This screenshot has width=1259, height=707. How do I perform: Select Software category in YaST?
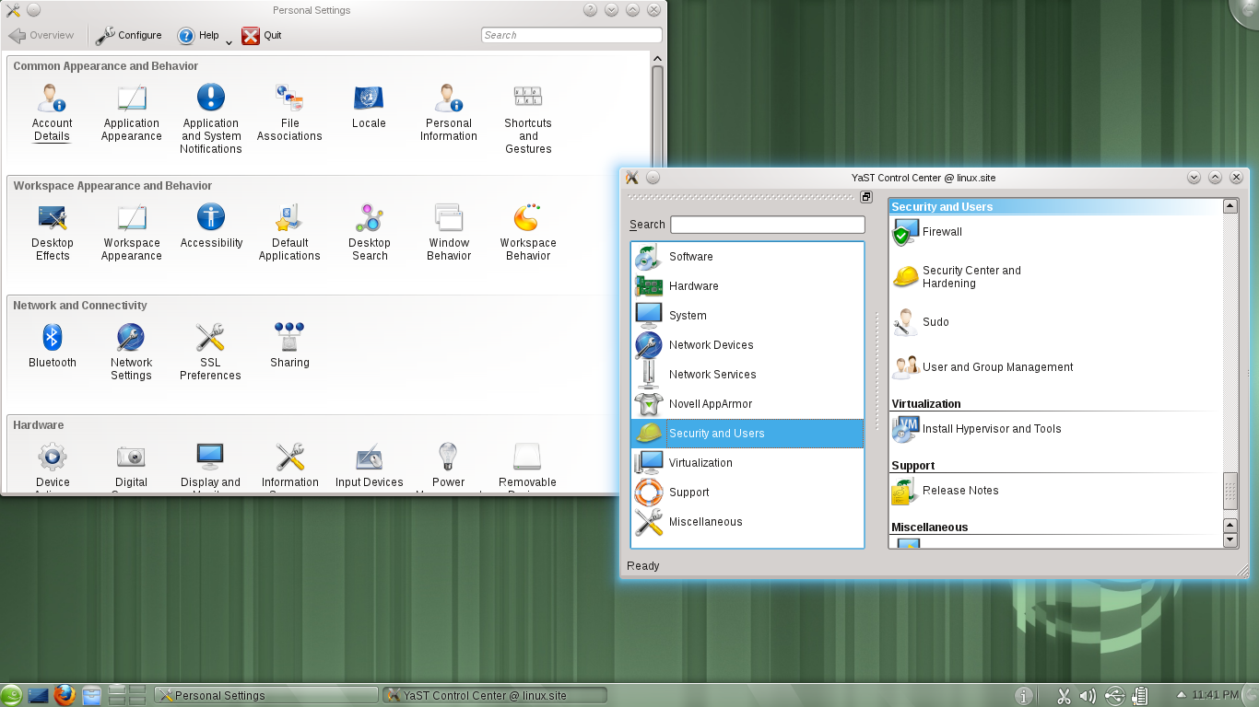[x=747, y=257]
